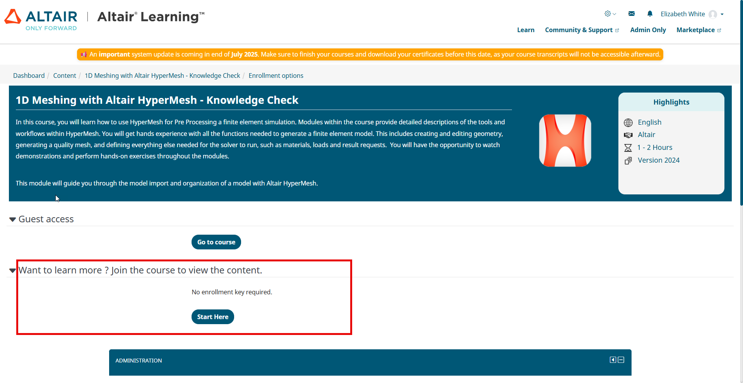
Task: Click the 'Version 2024' text
Action: 659,160
